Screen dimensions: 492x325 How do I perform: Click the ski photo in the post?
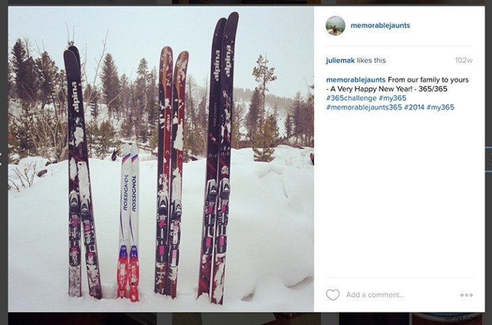point(161,159)
